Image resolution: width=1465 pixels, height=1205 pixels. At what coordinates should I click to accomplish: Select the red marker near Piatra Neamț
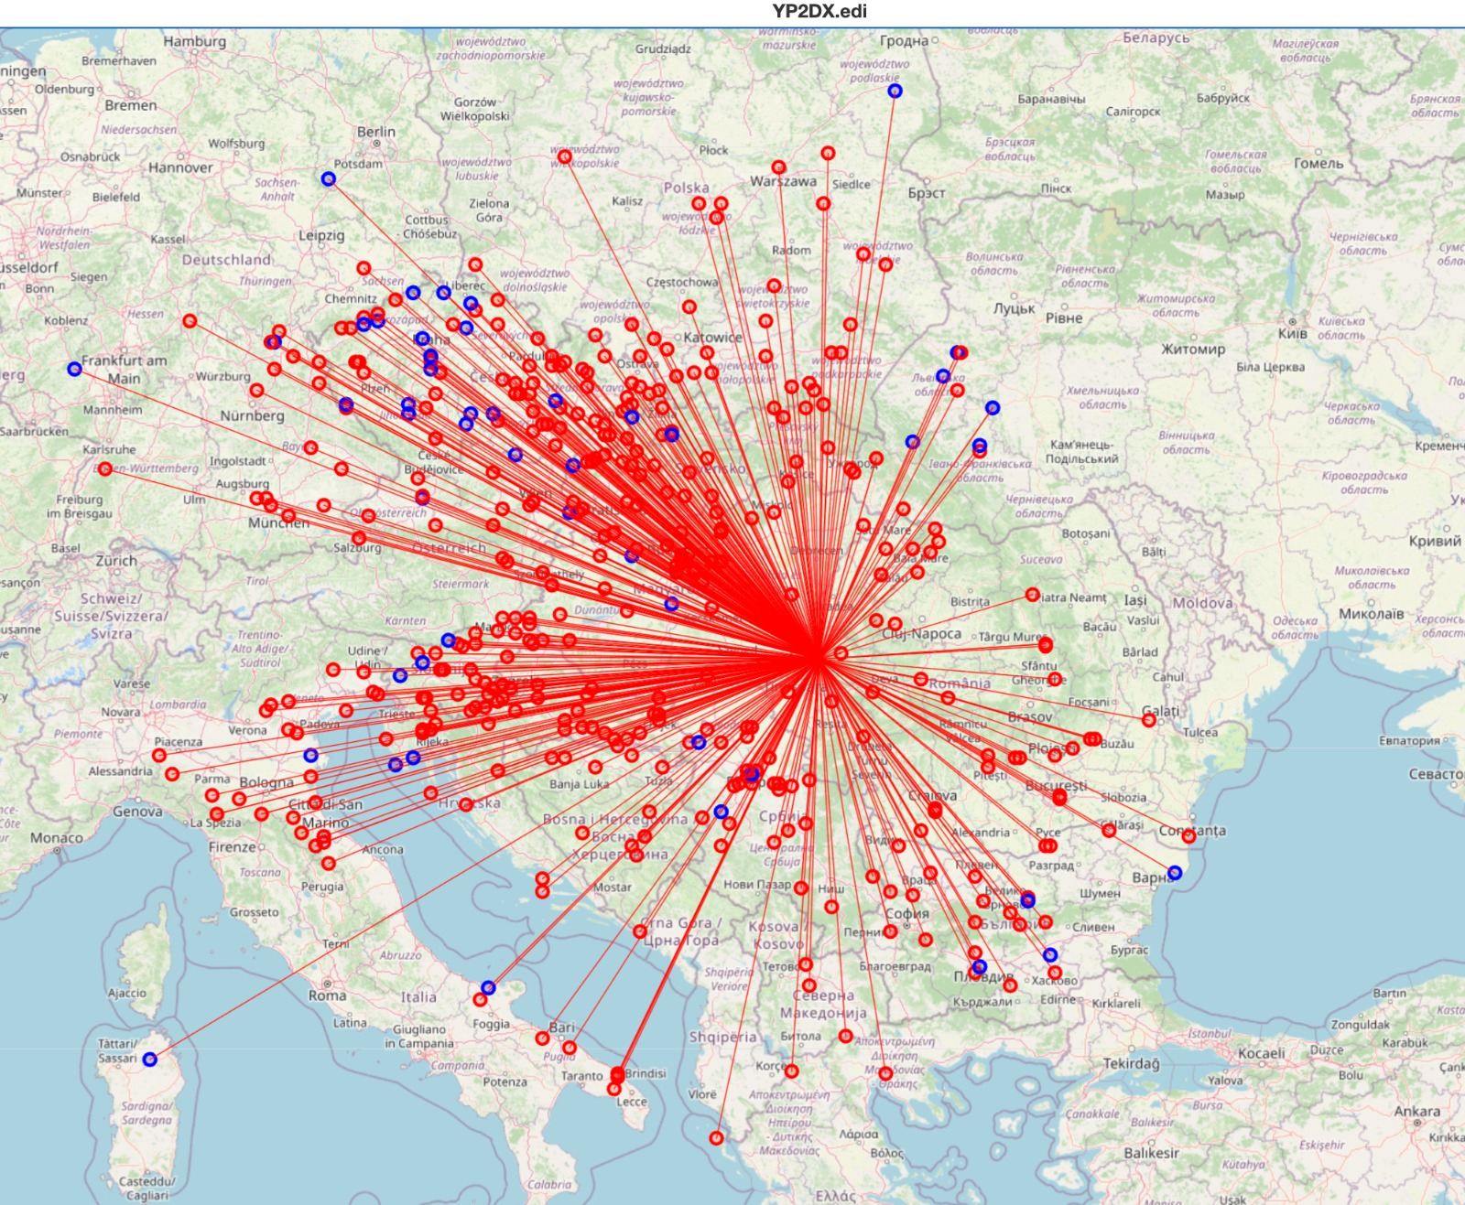click(x=1033, y=595)
